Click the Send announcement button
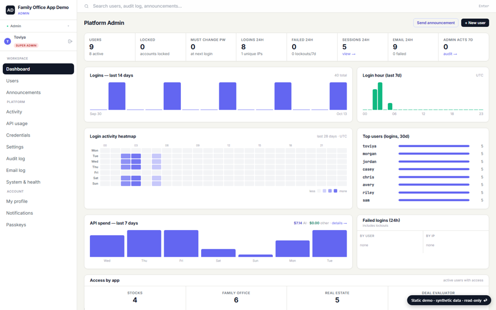Image resolution: width=496 pixels, height=310 pixels. tap(435, 23)
